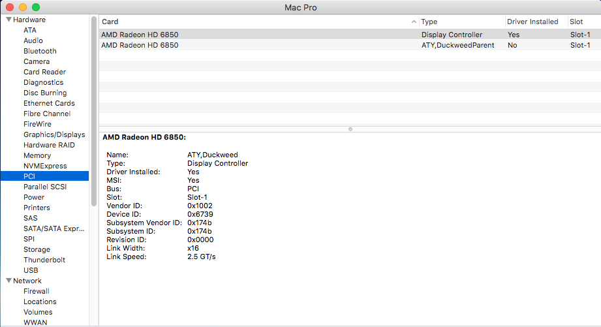This screenshot has width=601, height=327.
Task: Select Hardware RAID entry
Action: point(49,145)
